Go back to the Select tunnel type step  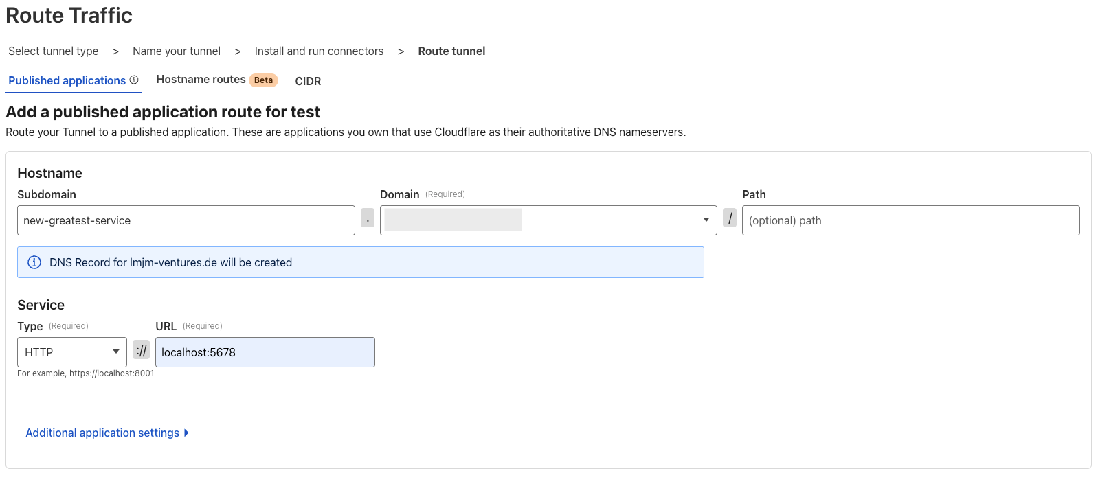(54, 51)
